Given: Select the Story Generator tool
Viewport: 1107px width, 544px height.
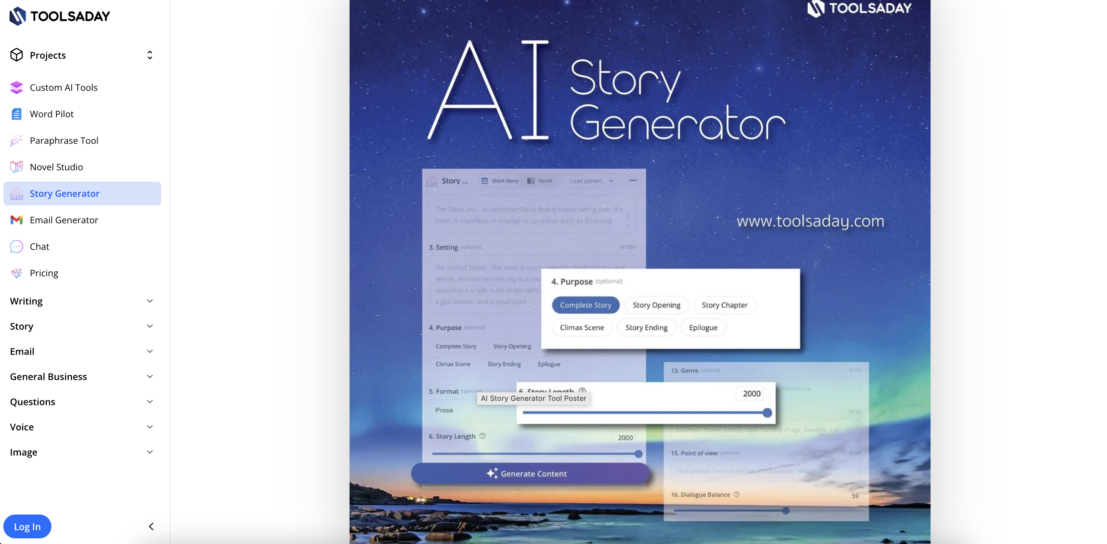Looking at the screenshot, I should [x=64, y=193].
